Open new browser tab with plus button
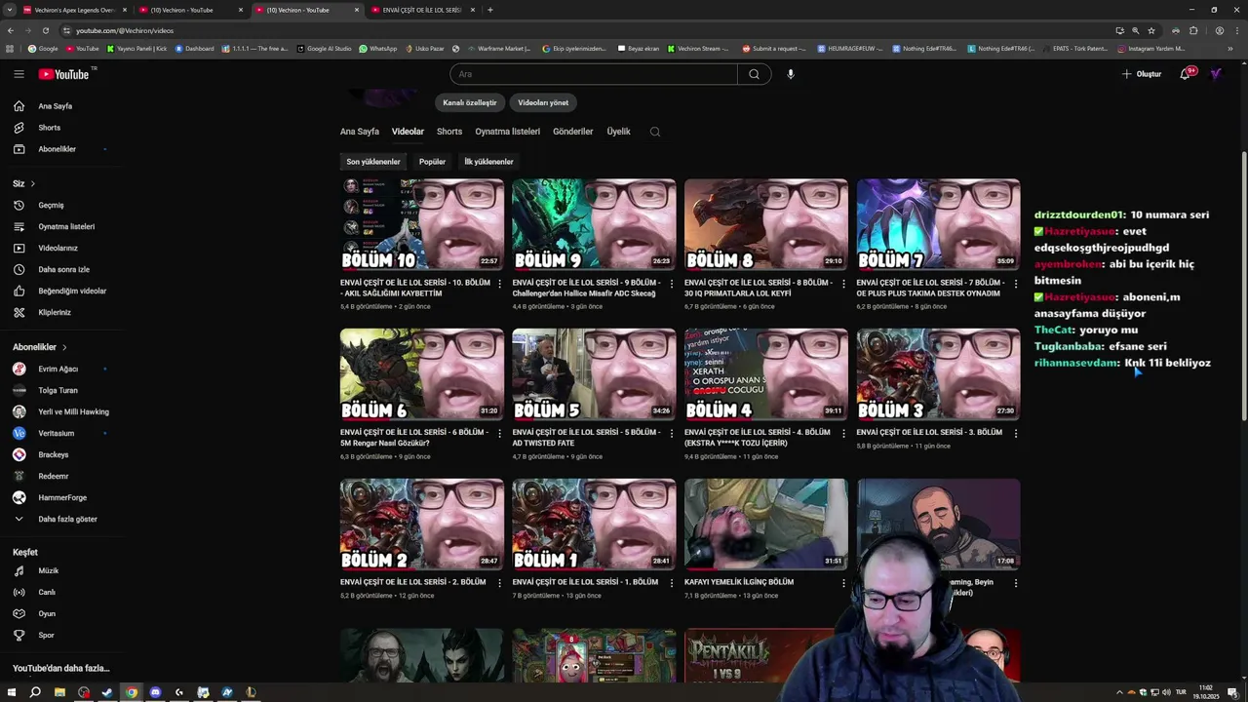The image size is (1248, 702). tap(490, 10)
